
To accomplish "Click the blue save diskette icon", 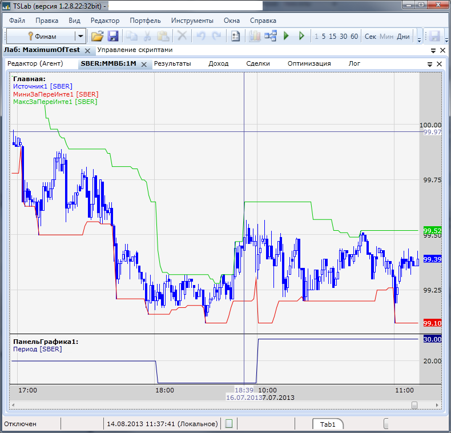I will [112, 36].
